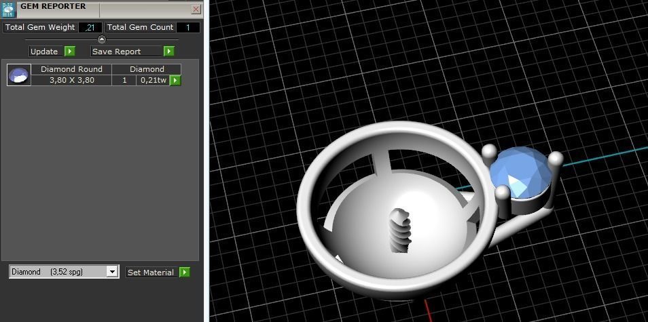Click the Diamond material header cell
Viewport: 648px width, 322px height.
[x=147, y=69]
